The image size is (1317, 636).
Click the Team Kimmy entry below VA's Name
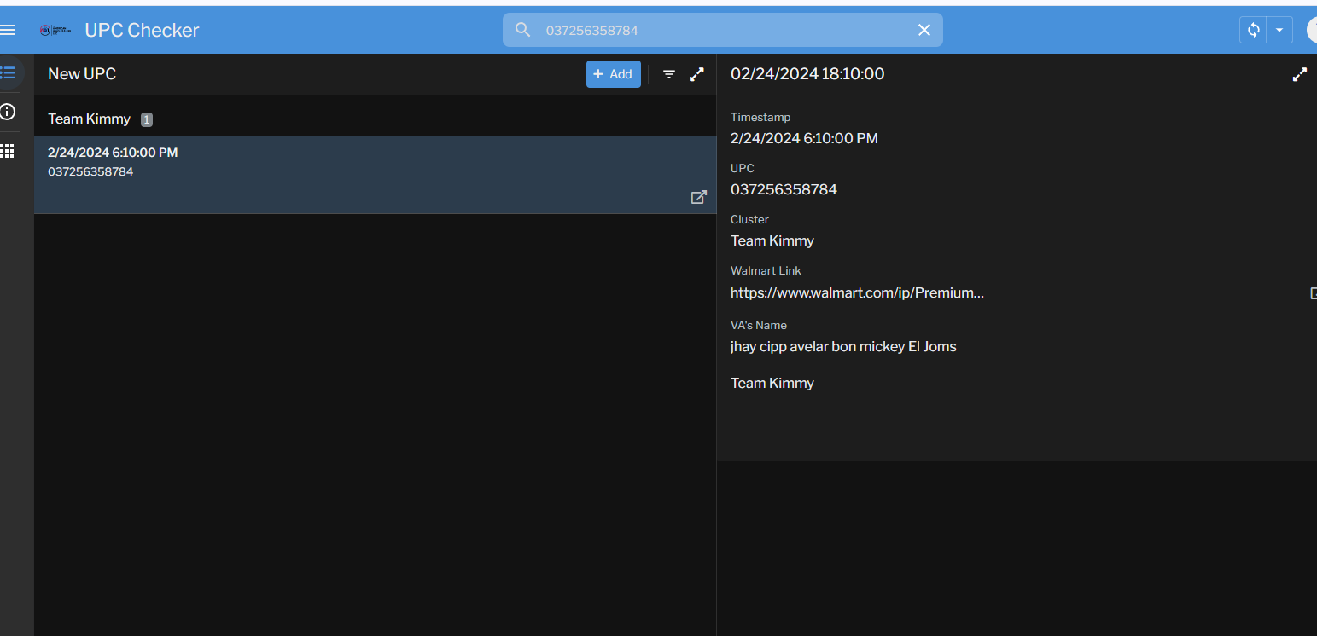click(x=772, y=383)
